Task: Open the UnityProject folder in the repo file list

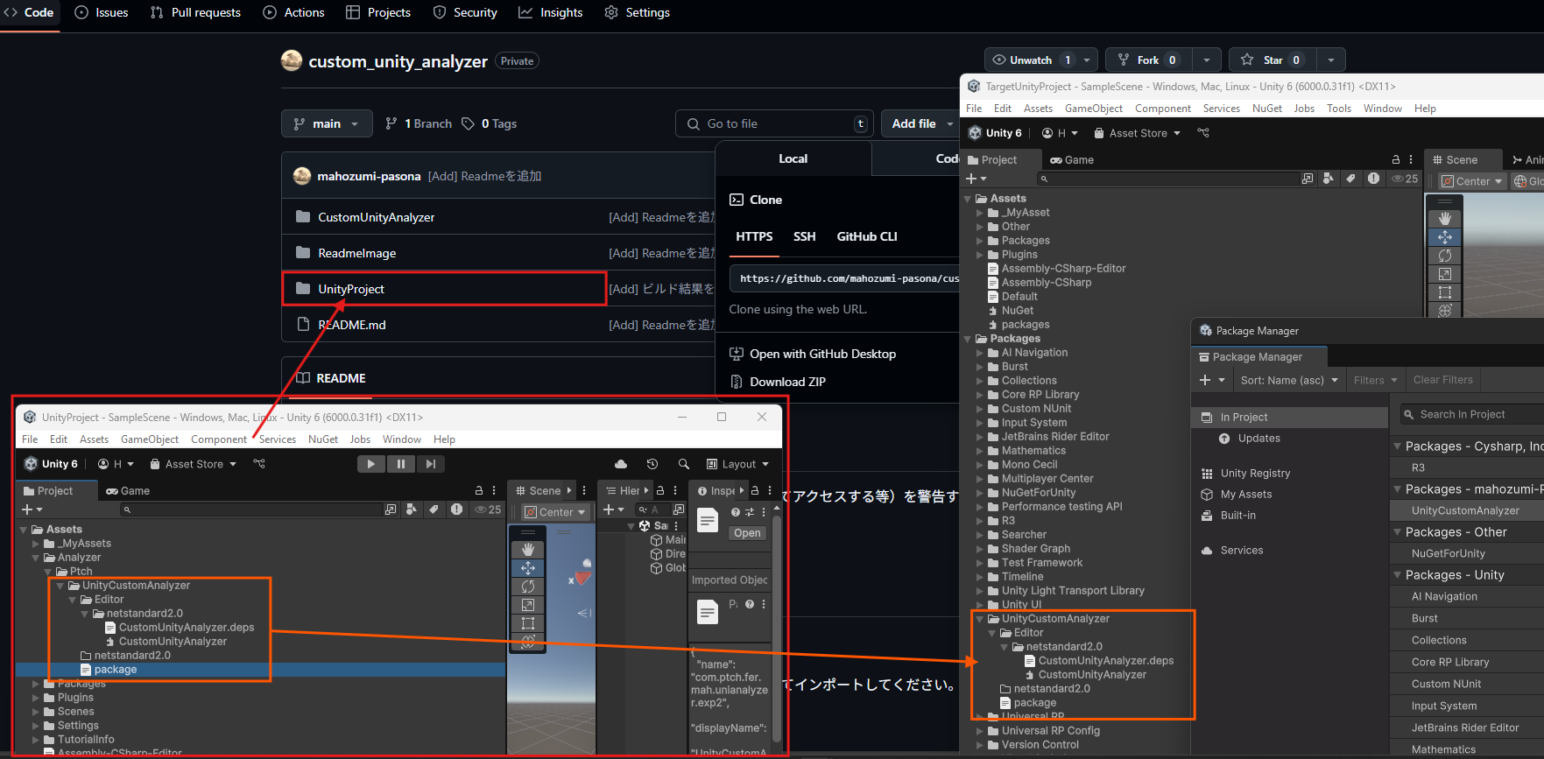Action: (351, 289)
